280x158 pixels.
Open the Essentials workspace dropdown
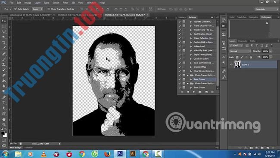pyautogui.click(x=266, y=9)
